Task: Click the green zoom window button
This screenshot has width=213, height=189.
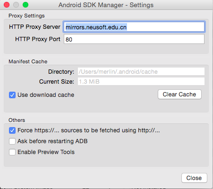Action: [26, 5]
